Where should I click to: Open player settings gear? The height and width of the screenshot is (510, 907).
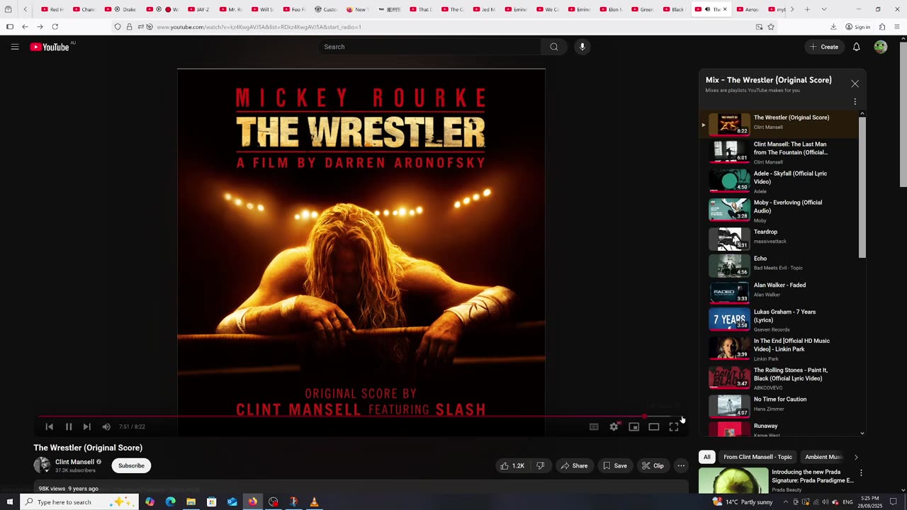pos(614,426)
